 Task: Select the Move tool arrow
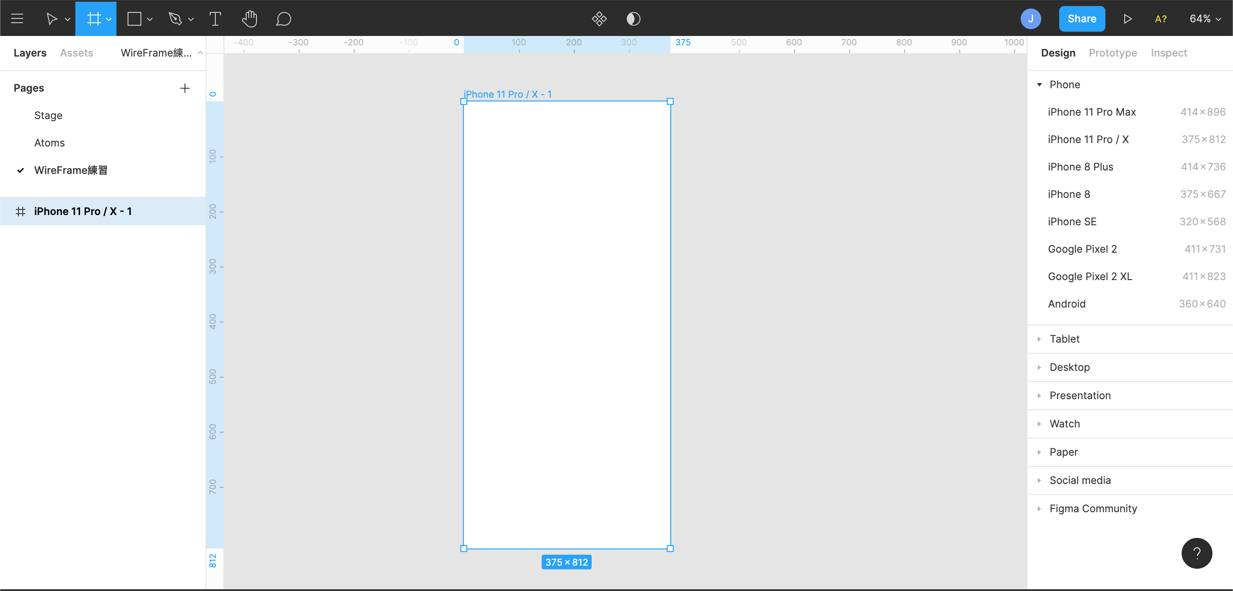tap(51, 19)
